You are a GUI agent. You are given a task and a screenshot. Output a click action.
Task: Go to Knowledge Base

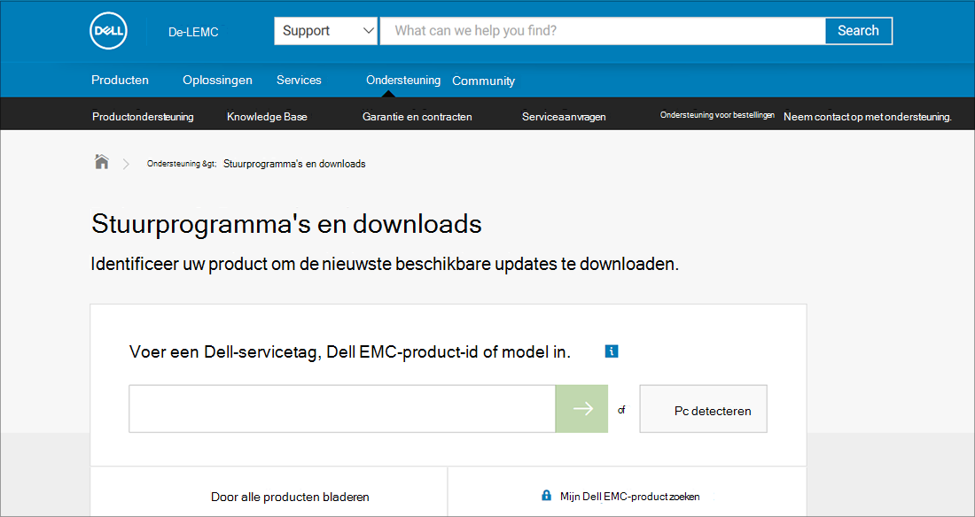(x=267, y=117)
